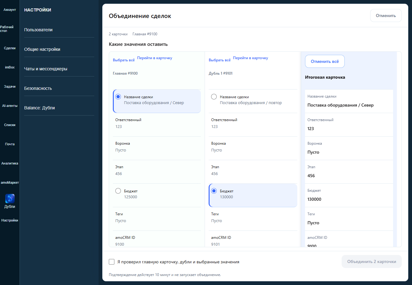Open Перейти в карточку for Дубль 1 #9101
The width and height of the screenshot is (412, 285).
click(x=250, y=58)
